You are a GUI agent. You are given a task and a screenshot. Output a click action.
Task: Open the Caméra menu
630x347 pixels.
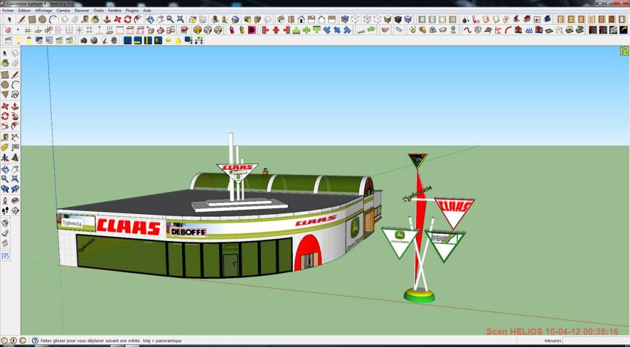pos(63,10)
